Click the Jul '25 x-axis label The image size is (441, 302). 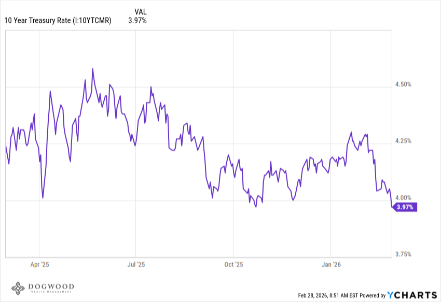pyautogui.click(x=135, y=264)
